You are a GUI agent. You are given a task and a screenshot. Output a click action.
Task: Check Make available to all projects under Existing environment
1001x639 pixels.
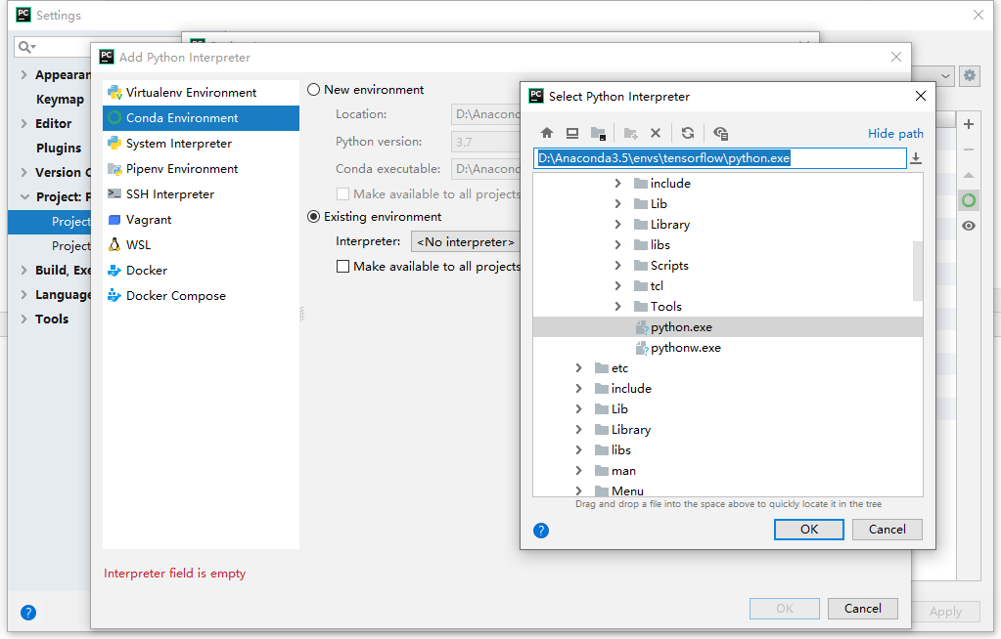pos(342,267)
